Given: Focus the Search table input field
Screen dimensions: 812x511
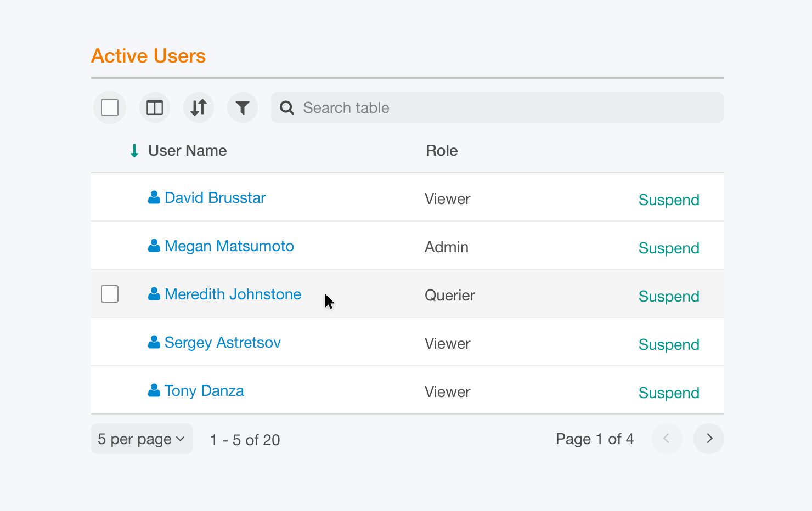Looking at the screenshot, I should coord(497,107).
